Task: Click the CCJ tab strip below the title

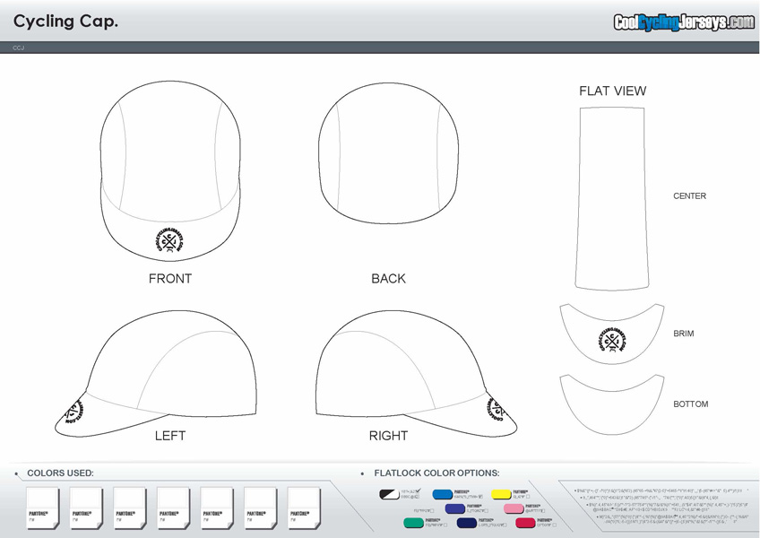Action: (18, 45)
